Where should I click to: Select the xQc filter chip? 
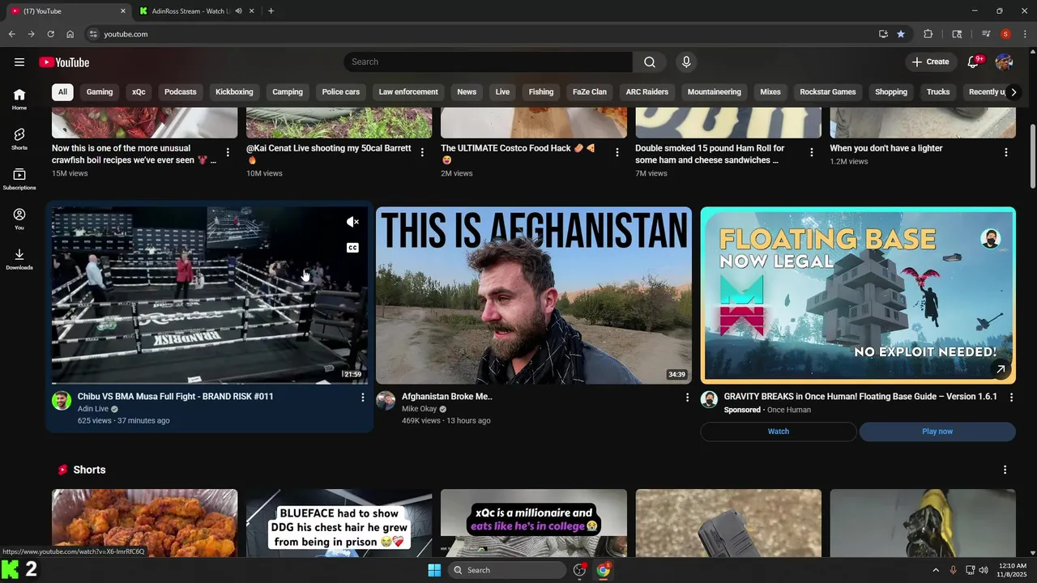coord(139,92)
